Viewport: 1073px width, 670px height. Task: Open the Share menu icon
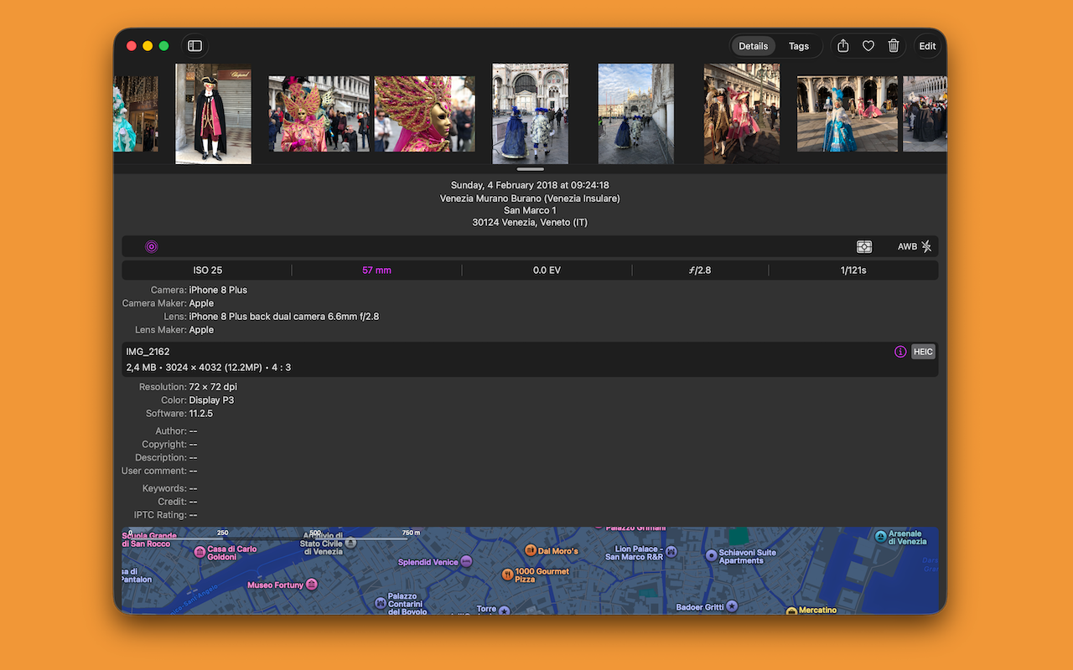843,46
